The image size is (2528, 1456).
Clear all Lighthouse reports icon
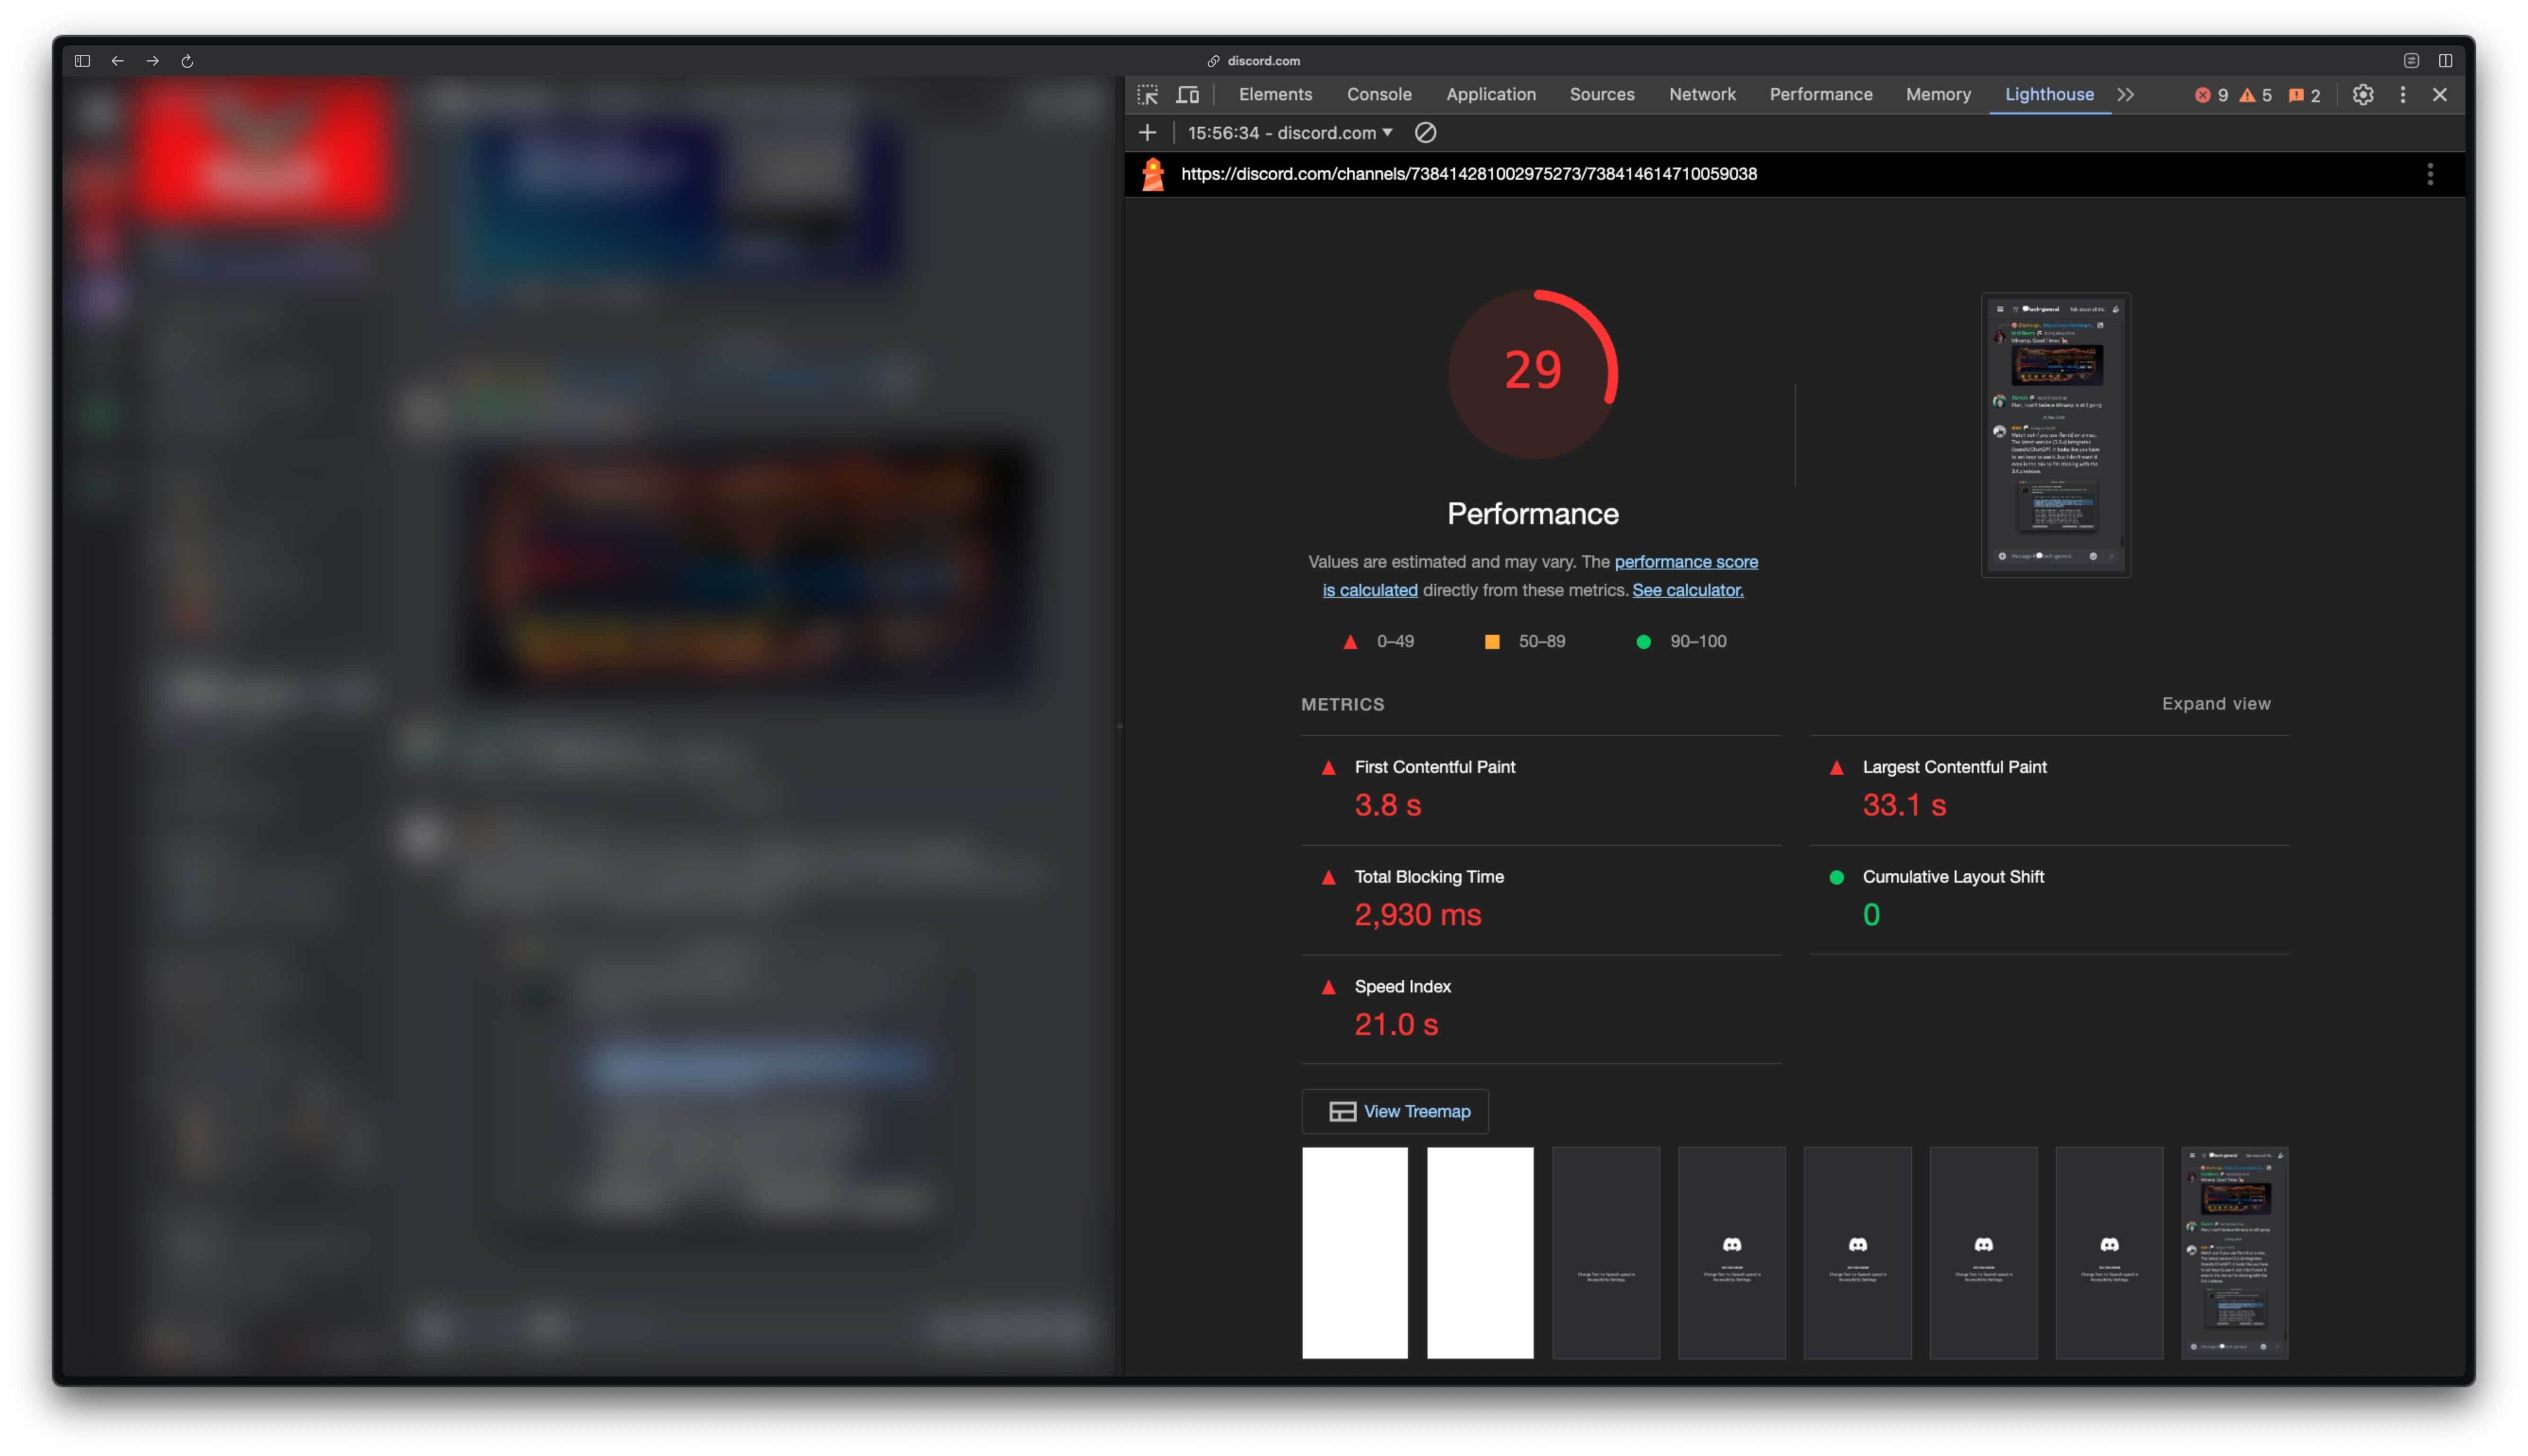click(x=1425, y=133)
